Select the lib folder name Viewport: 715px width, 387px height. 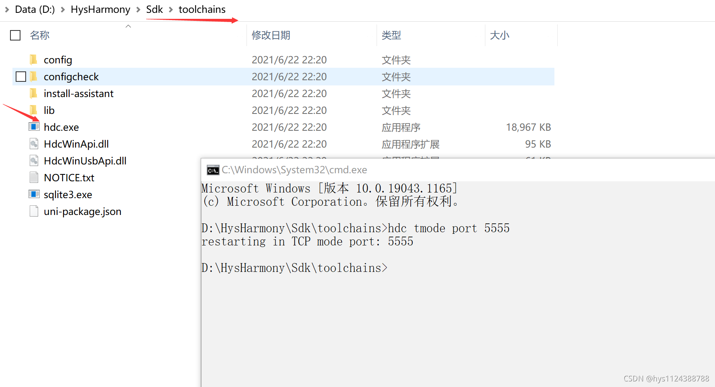click(49, 110)
